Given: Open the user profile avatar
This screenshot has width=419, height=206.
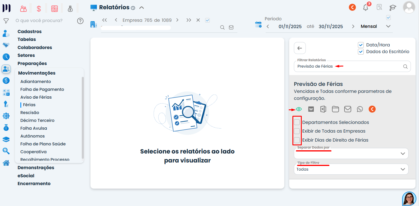Looking at the screenshot, I should point(409,7).
